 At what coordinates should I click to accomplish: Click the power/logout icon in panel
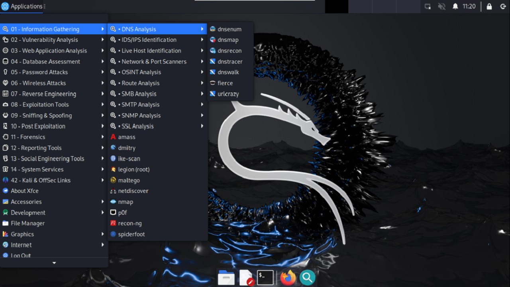(503, 6)
